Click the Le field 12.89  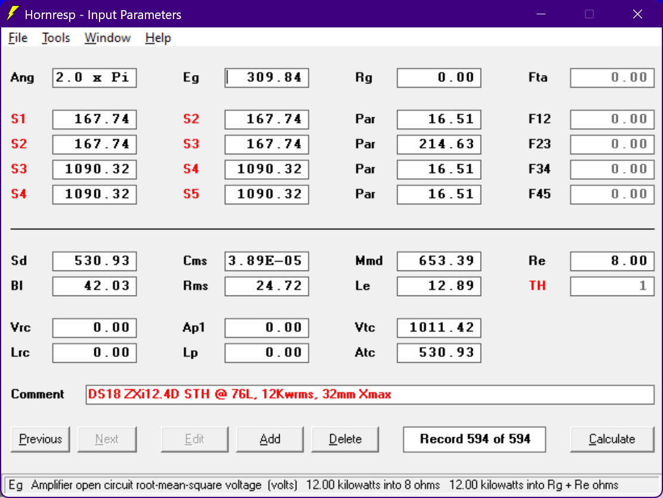(x=439, y=286)
